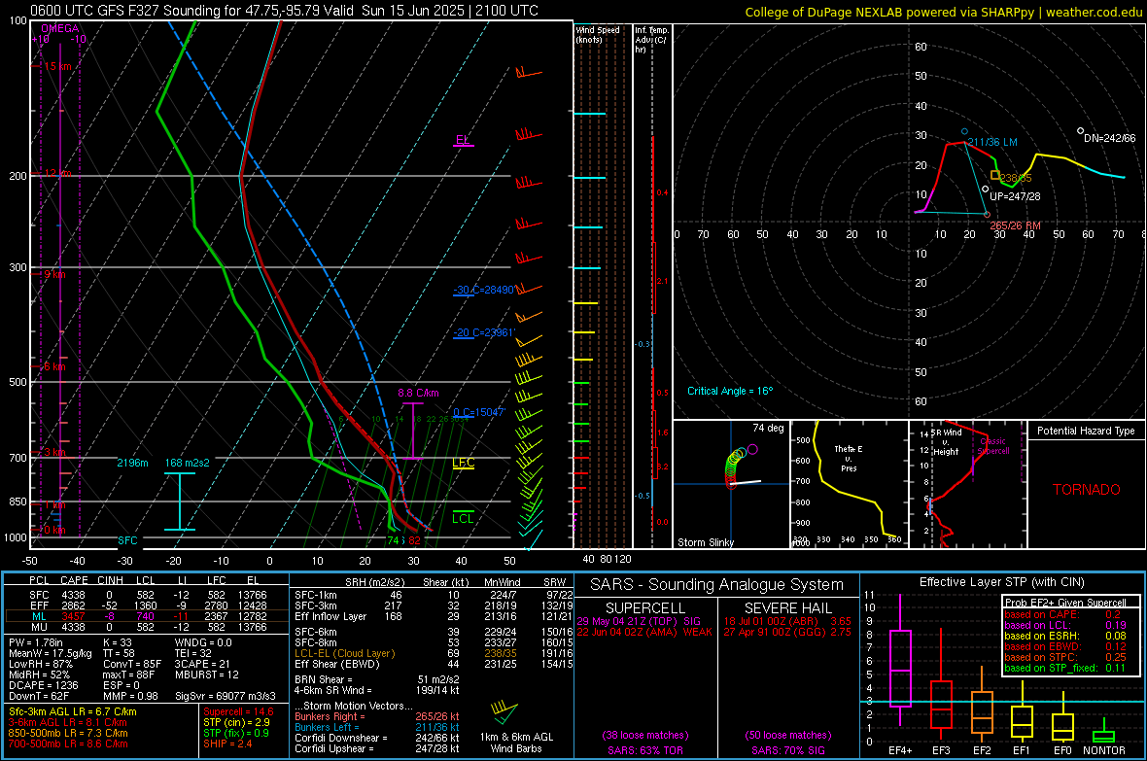Click the 211/36 LM hodograph label
The image size is (1147, 761).
coord(991,142)
